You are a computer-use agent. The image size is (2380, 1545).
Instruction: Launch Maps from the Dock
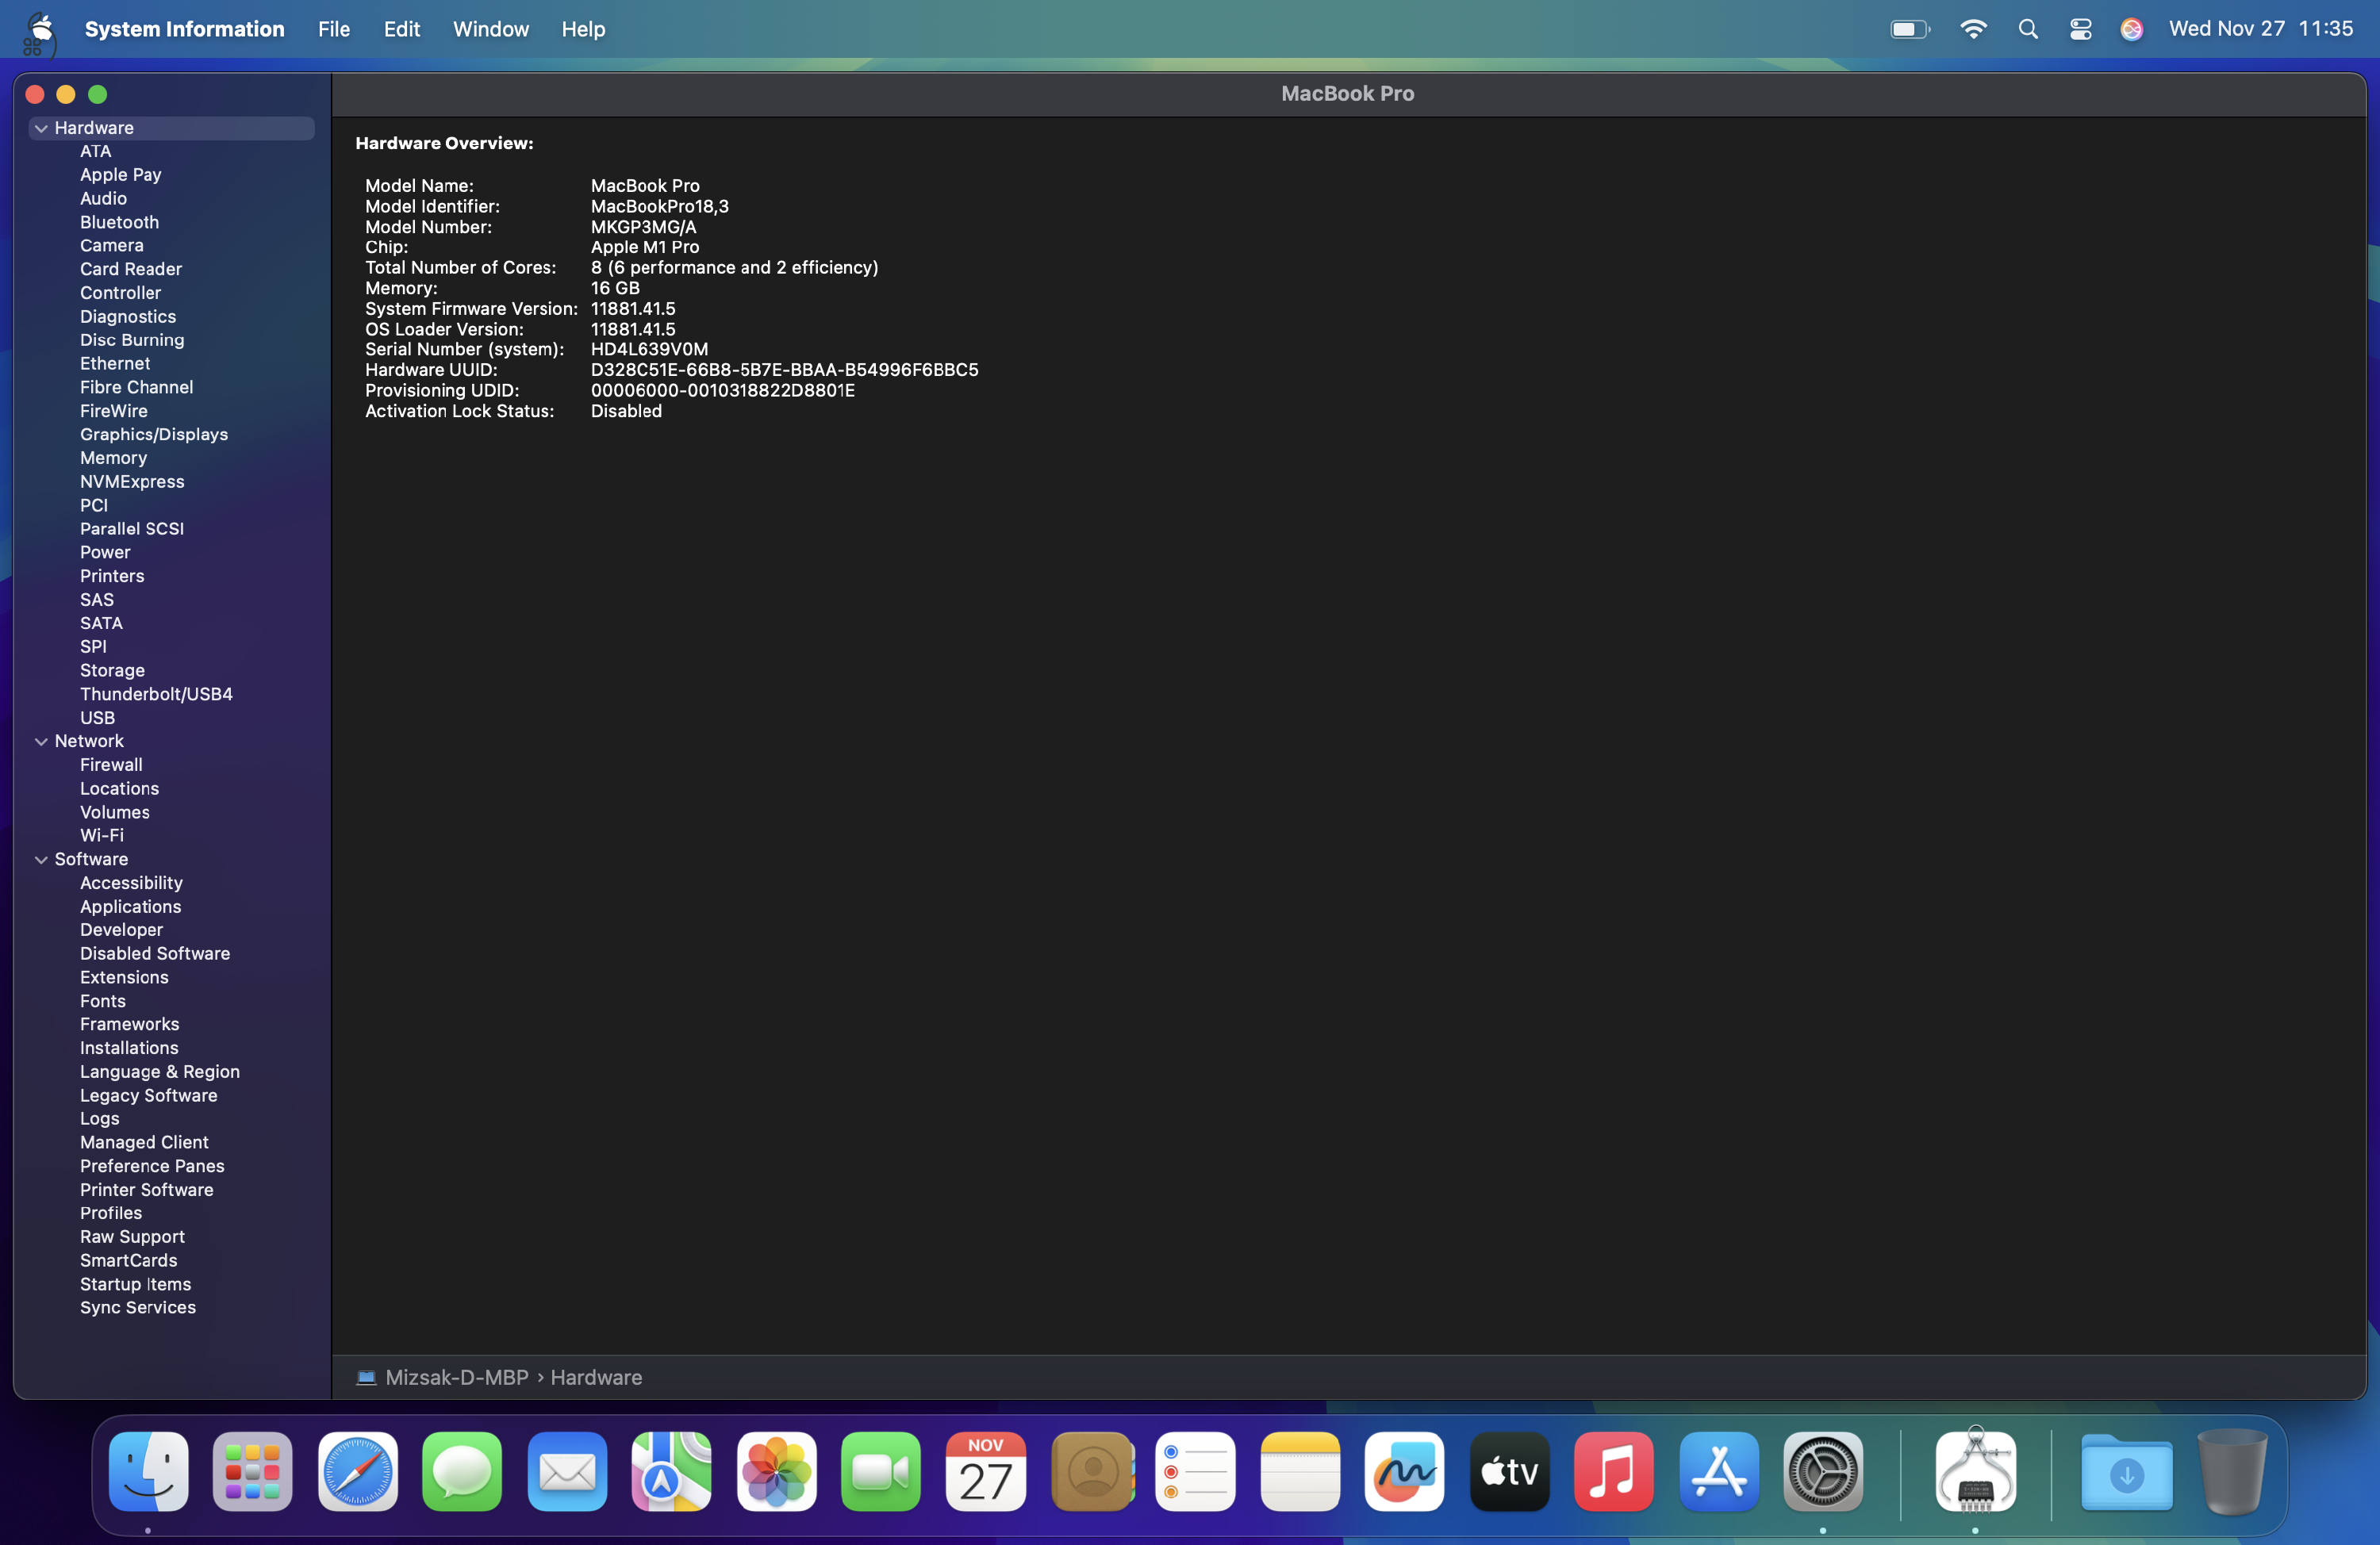coord(671,1471)
